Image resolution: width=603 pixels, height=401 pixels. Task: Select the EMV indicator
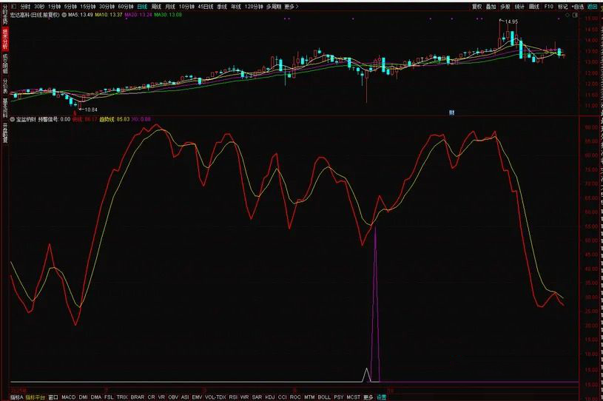[197, 397]
